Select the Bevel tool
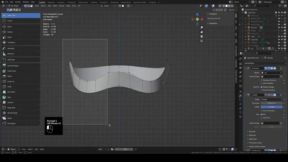Image resolution: width=288 pixels, height=162 pixels. pyautogui.click(x=21, y=76)
